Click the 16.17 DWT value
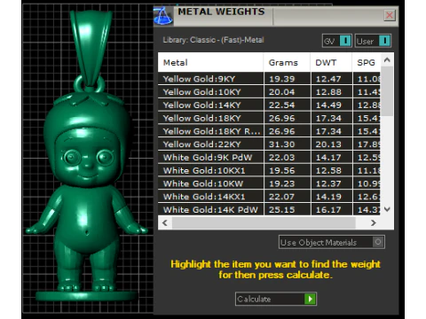The height and width of the screenshot is (319, 426). point(328,209)
